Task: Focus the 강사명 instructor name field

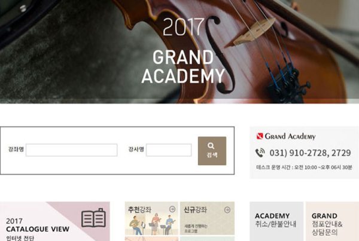Action: point(169,150)
